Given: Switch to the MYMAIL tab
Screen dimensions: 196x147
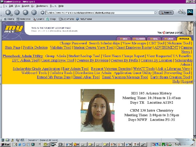Looking at the screenshot, I should [154, 39].
